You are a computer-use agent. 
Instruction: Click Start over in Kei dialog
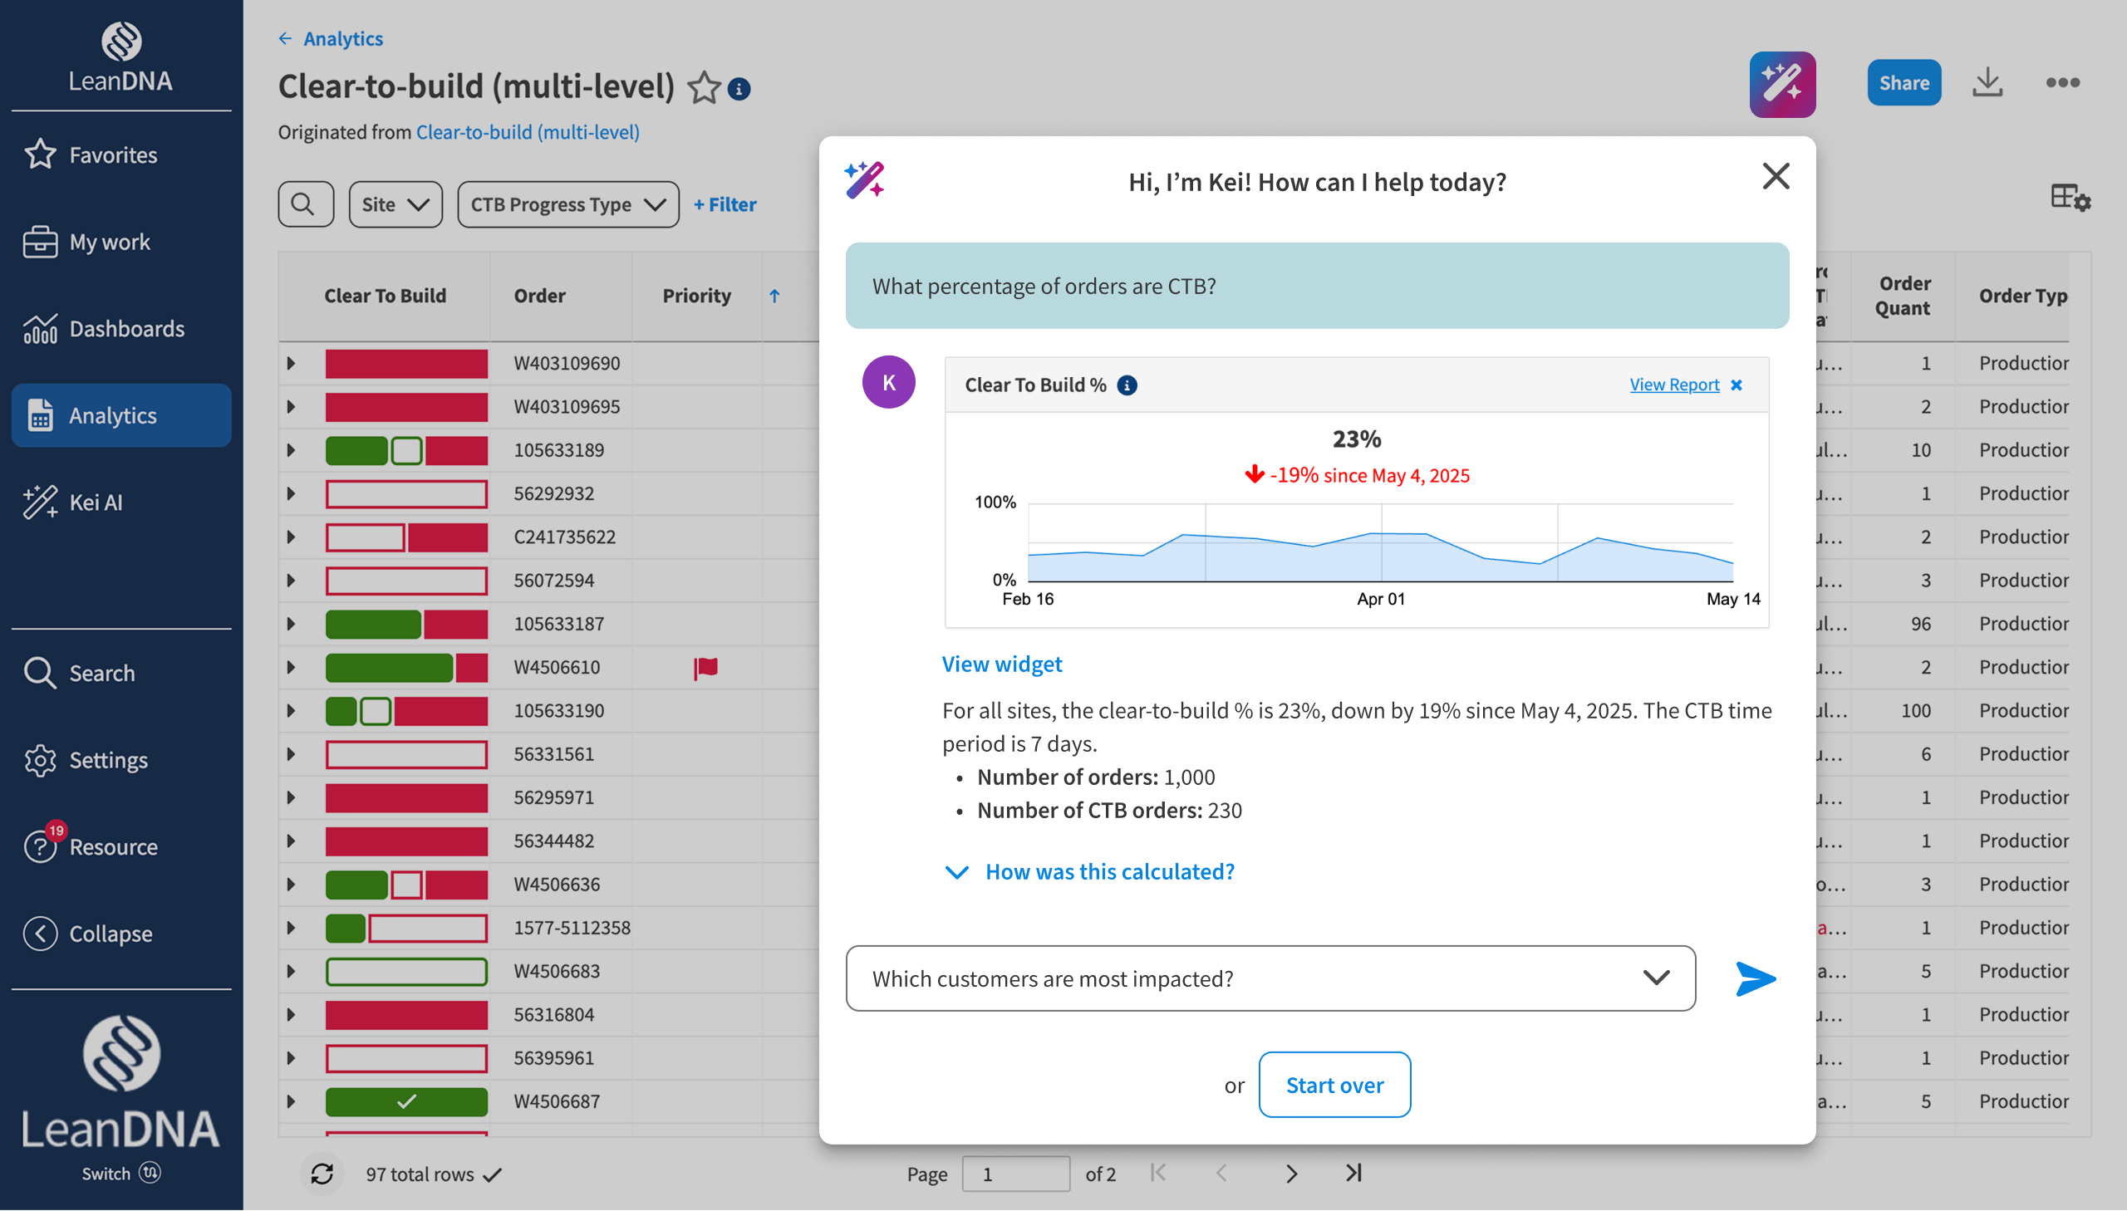(1334, 1085)
